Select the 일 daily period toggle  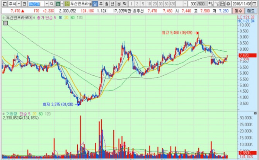click(x=95, y=3)
